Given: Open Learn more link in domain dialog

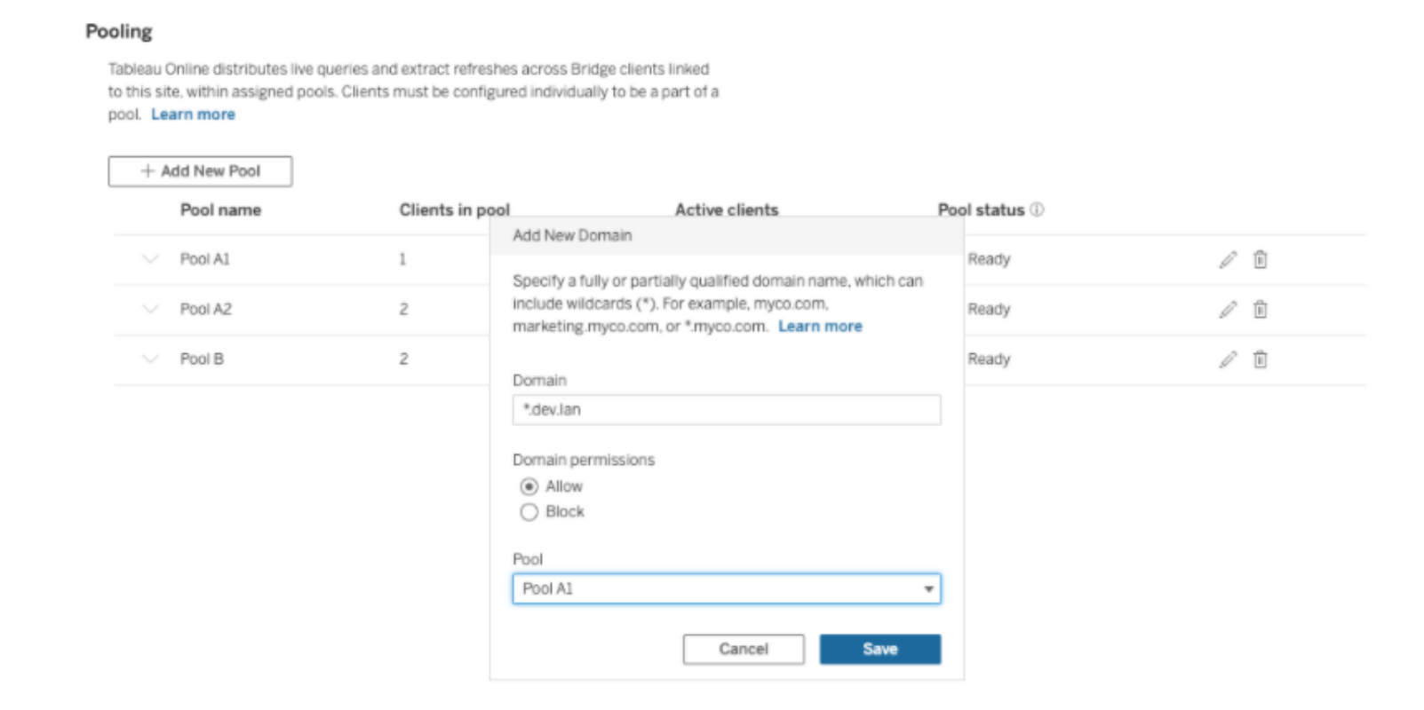Looking at the screenshot, I should pyautogui.click(x=820, y=327).
